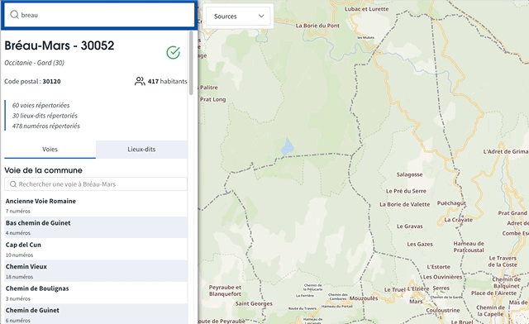
Task: Focus the 'Rechercher une voie à Bréau-Mars' field
Action: (96, 184)
